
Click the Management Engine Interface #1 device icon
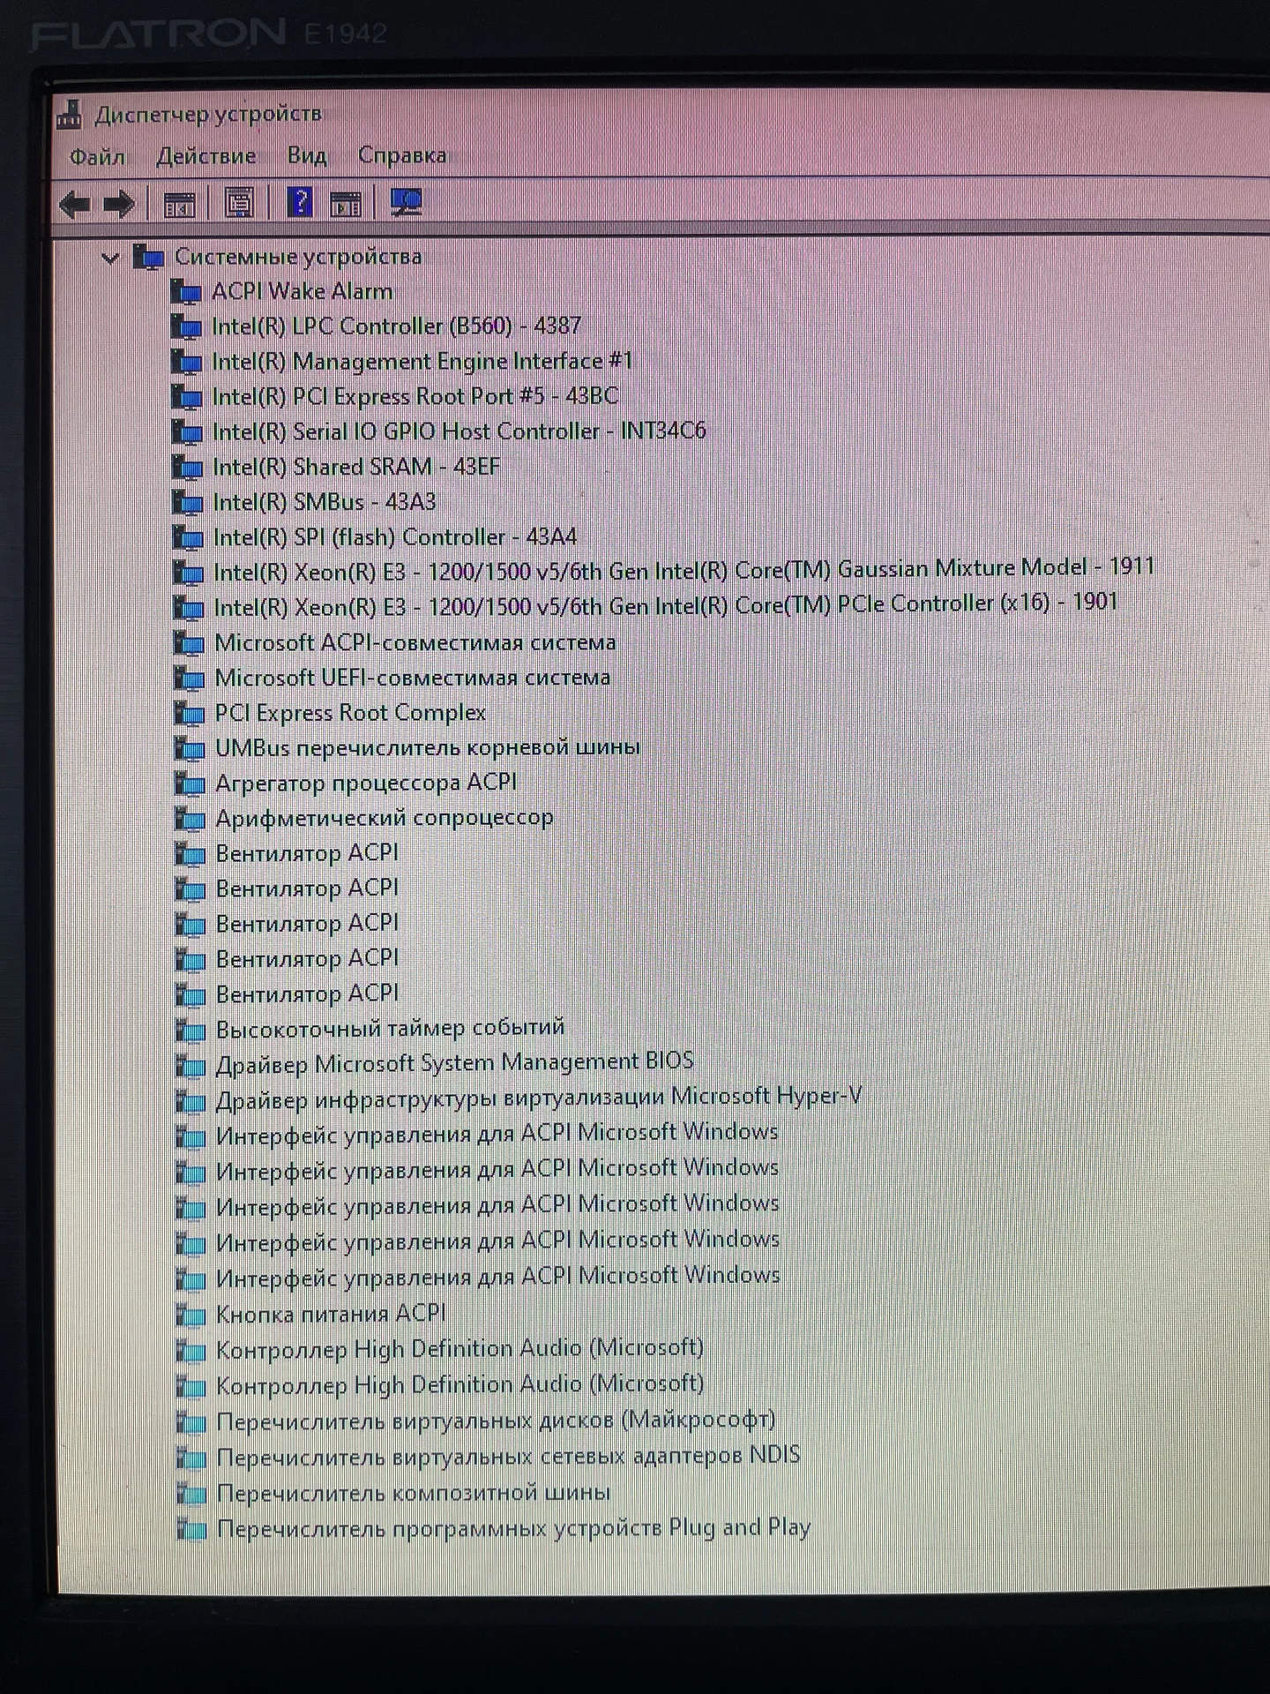coord(186,362)
